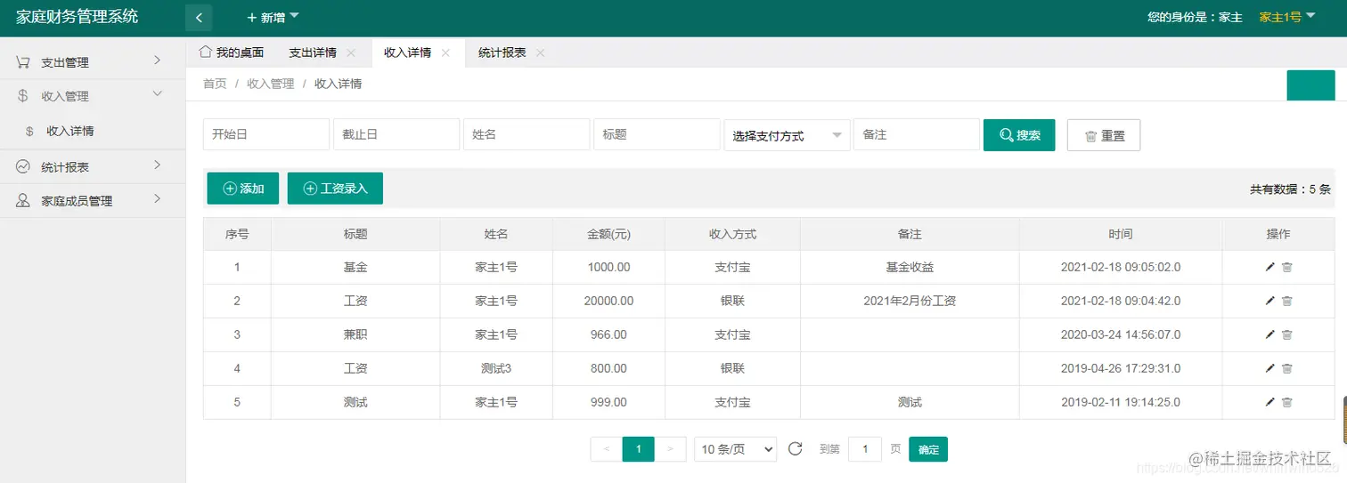The image size is (1347, 483).
Task: Click the 2021年2月份工资 remark cell
Action: pos(910,301)
